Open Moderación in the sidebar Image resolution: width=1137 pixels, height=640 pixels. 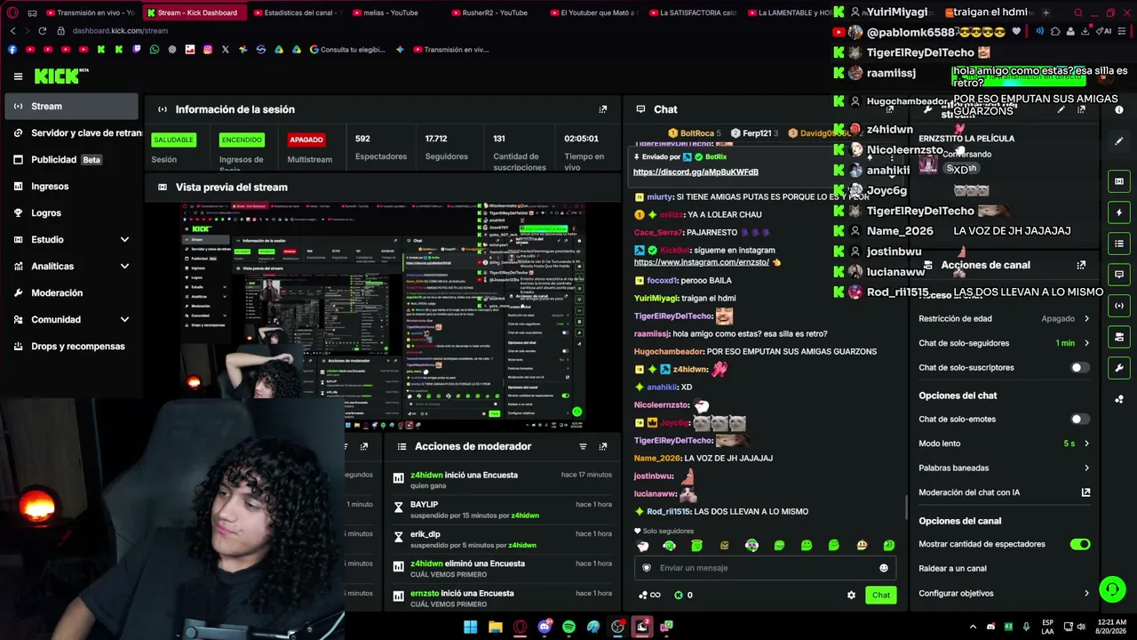click(x=69, y=292)
